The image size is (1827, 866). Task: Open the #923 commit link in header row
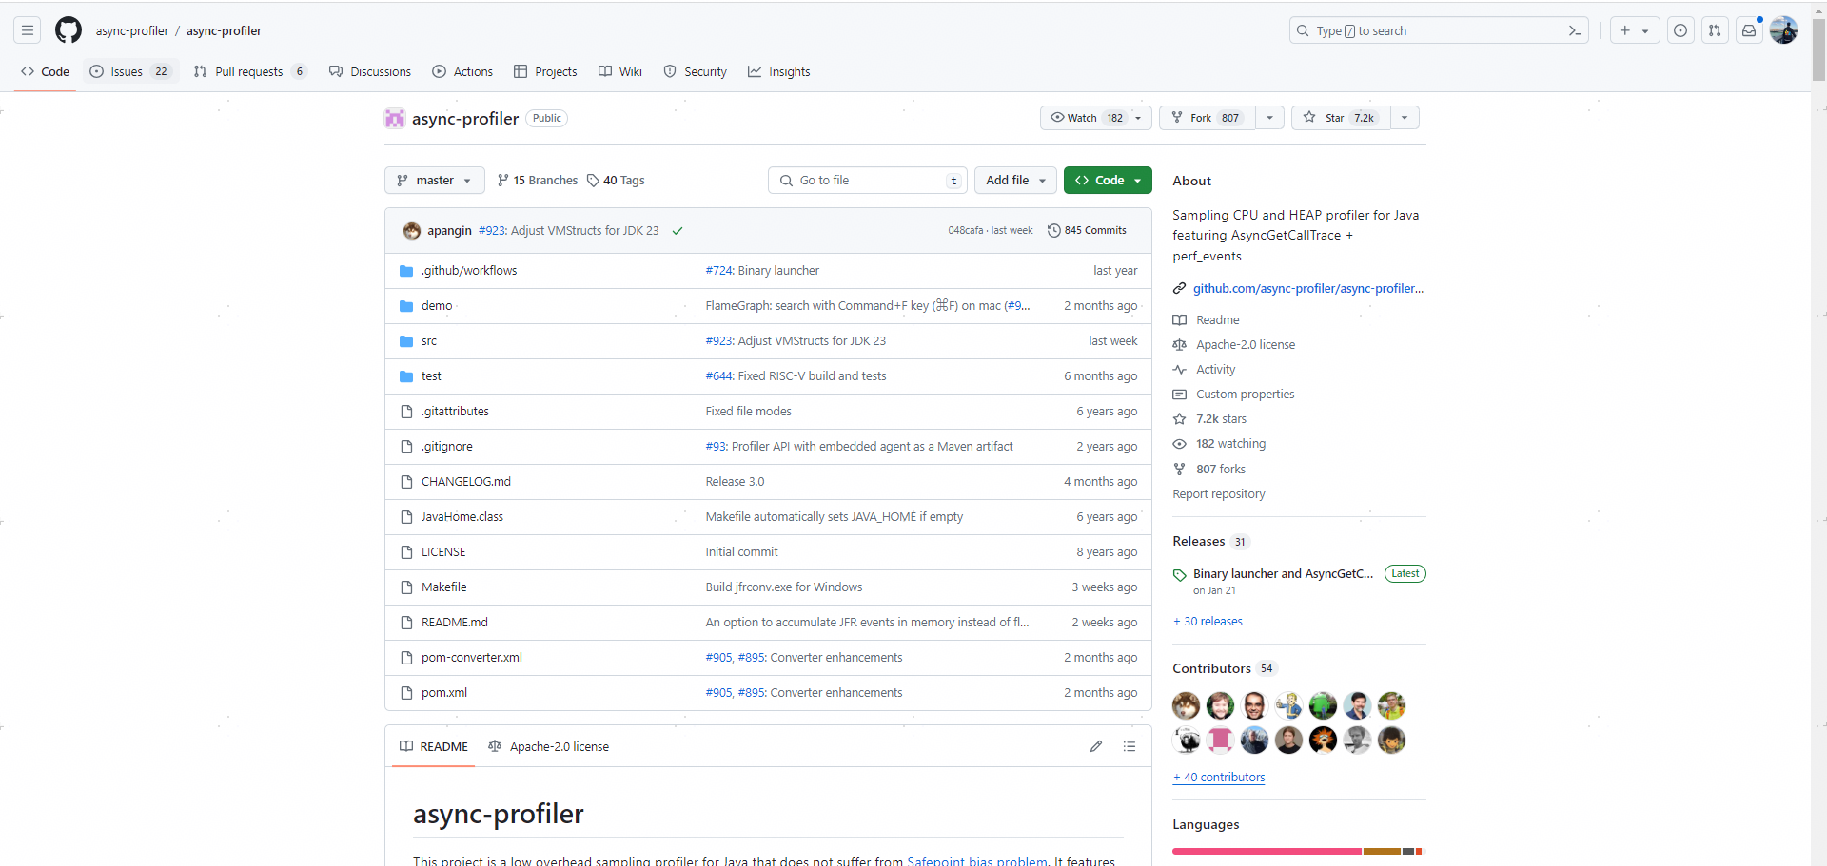492,231
